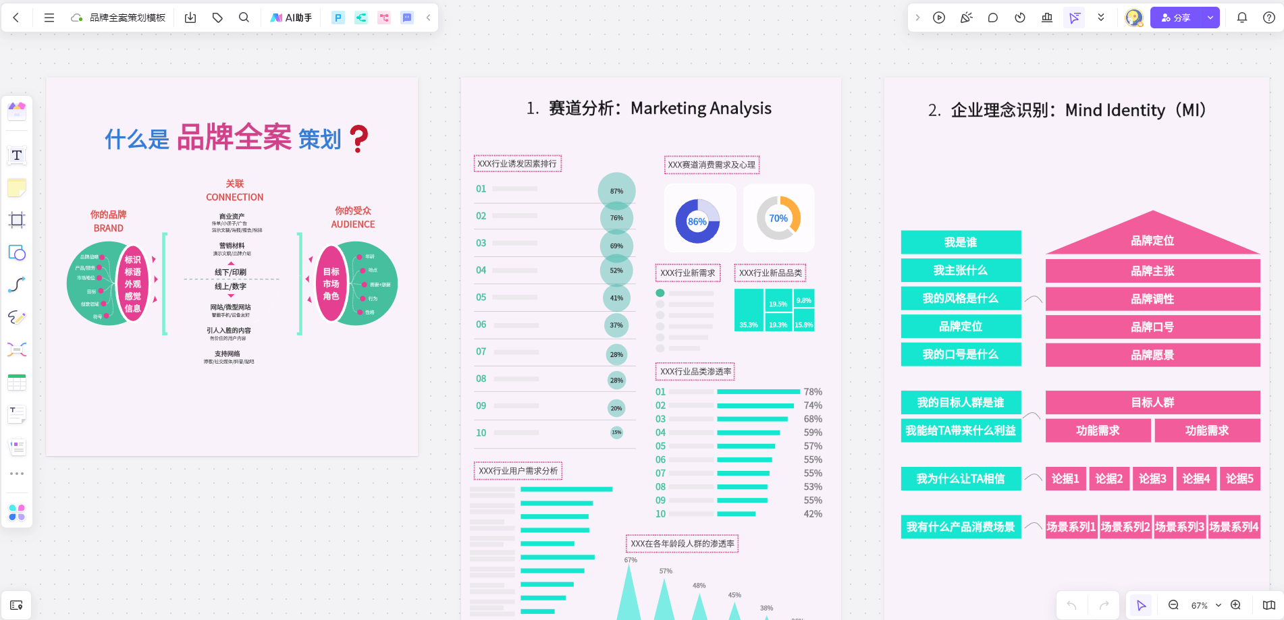Open the search magnifier icon
The height and width of the screenshot is (620, 1284).
click(244, 18)
